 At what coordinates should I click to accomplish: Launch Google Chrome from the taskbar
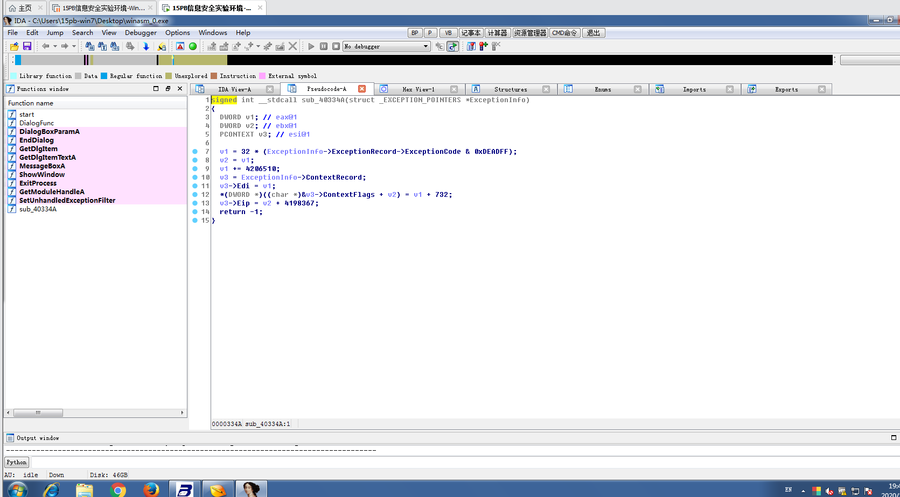click(x=118, y=489)
